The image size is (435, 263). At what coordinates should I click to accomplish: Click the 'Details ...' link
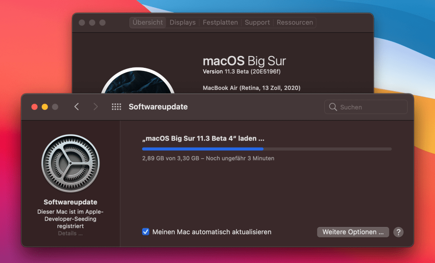70,233
